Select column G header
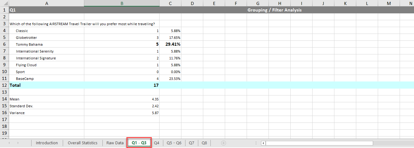 [258, 3]
